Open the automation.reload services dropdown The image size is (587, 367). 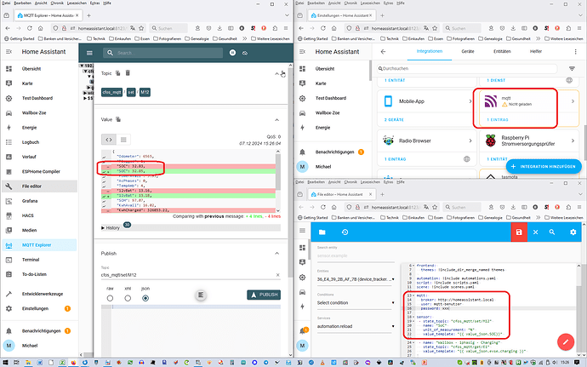pyautogui.click(x=356, y=326)
